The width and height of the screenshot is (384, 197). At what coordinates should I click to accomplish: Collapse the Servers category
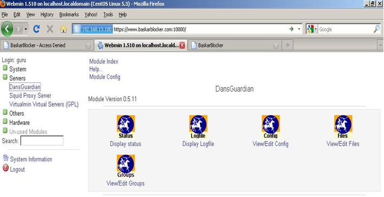[x=5, y=77]
